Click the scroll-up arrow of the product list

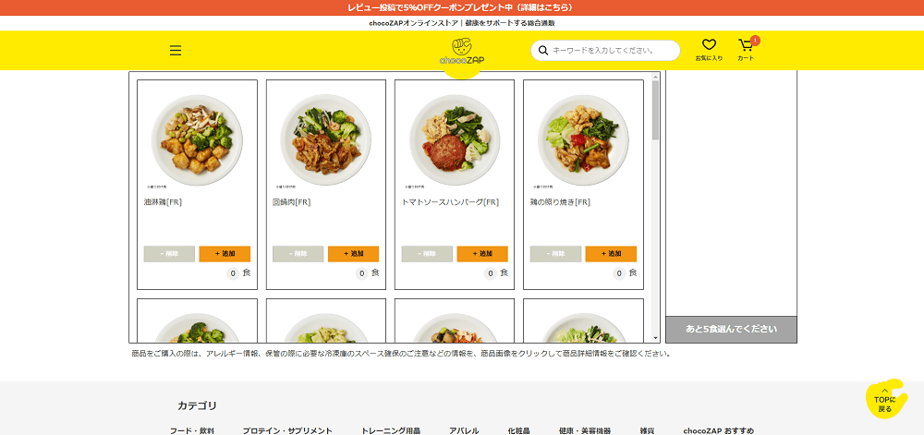655,77
